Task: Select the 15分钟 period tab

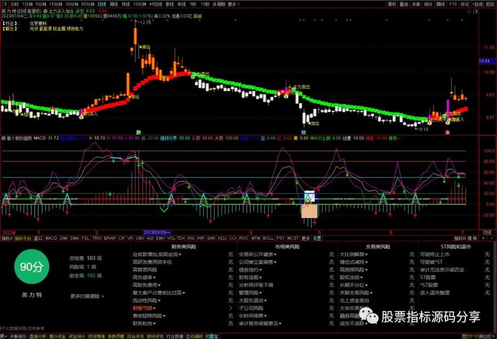Action: [x=56, y=4]
